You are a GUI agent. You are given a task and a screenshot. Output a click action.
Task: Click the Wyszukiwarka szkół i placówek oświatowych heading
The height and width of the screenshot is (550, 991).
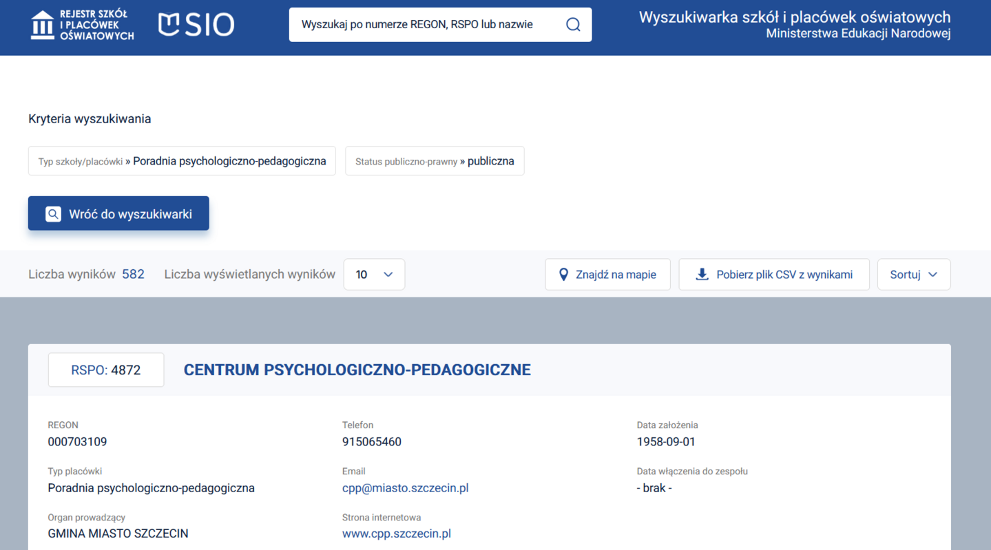[794, 17]
